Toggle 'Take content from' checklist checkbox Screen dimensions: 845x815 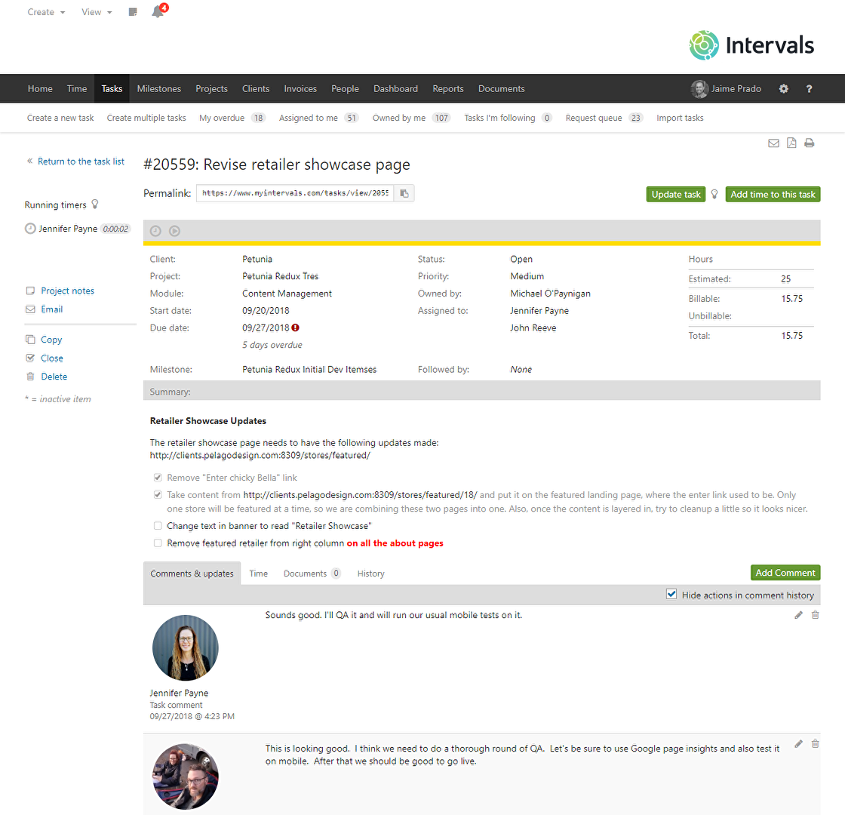(x=158, y=495)
